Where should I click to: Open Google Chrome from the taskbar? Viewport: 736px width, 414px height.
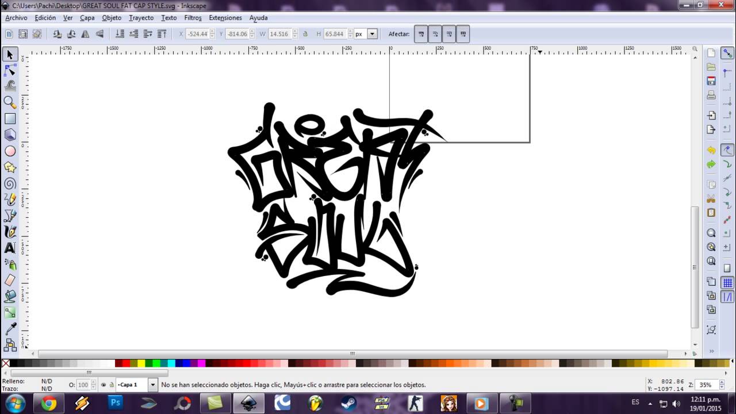49,404
